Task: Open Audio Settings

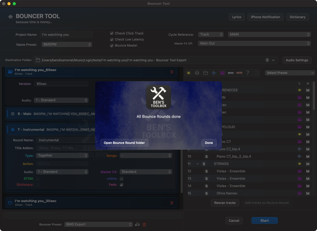Action: pyautogui.click(x=297, y=60)
